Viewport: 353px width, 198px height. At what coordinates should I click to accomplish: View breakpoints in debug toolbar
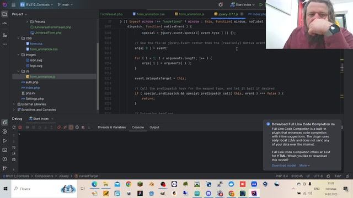coord(59,127)
